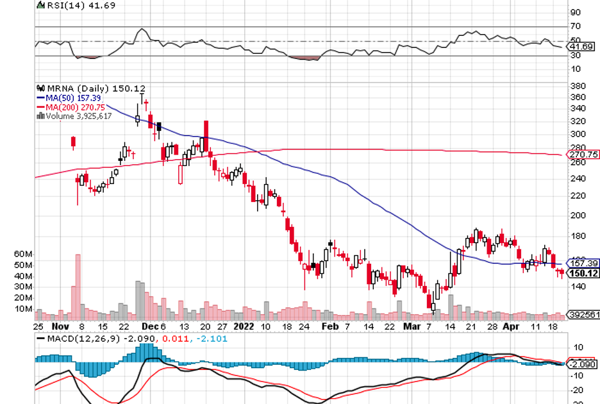Select the 157.39 MA(50) price tag
This screenshot has height=404, width=600.
(583, 263)
